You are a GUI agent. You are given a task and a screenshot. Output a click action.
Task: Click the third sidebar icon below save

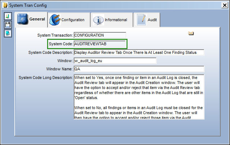(x=8, y=33)
